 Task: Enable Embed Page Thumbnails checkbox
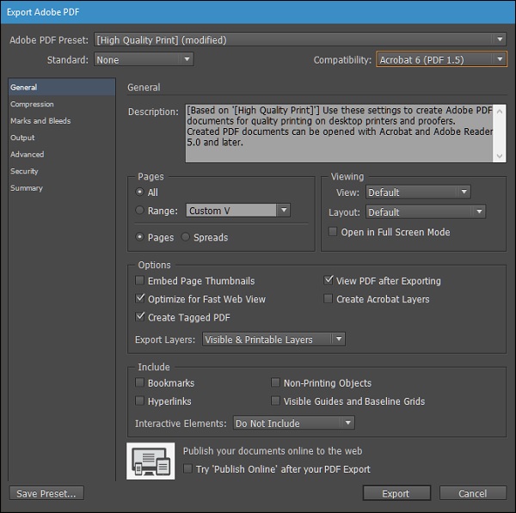[140, 281]
